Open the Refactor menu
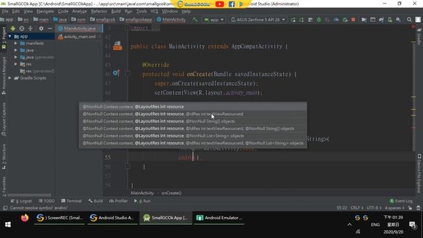Viewport: 423px width, 238px height. [x=99, y=11]
